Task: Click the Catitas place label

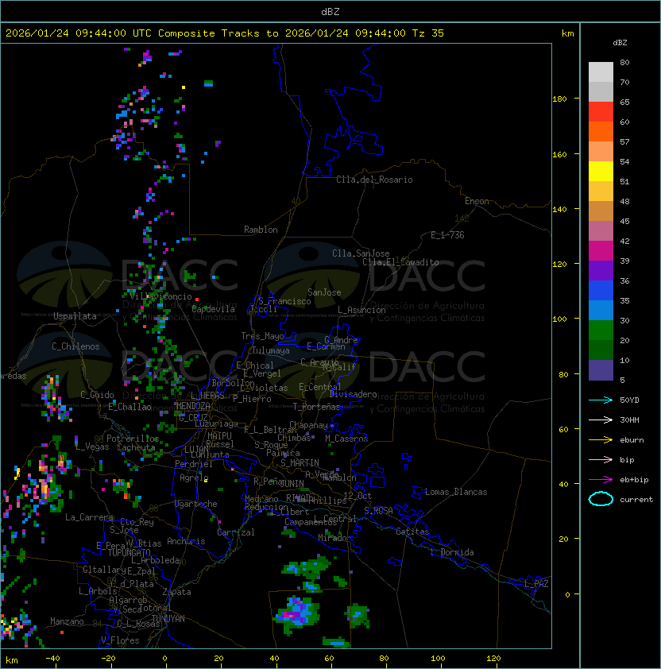Action: [x=412, y=532]
